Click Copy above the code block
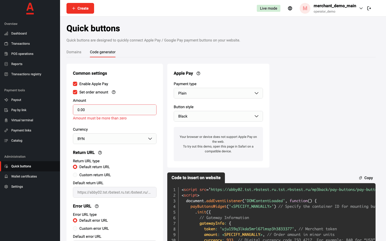386x241 pixels. (366, 178)
